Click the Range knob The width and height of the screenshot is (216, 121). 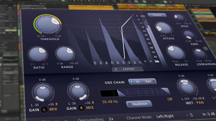[65, 53]
